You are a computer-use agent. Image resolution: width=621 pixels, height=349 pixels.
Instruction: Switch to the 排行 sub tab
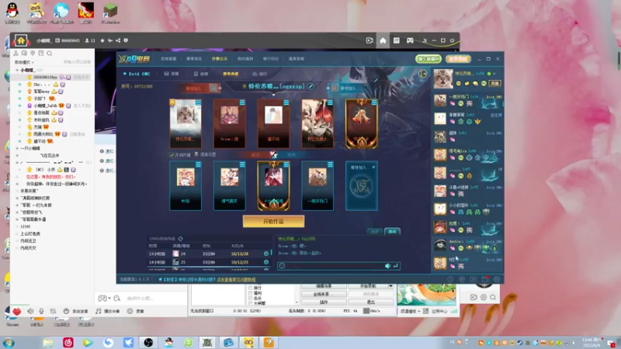pyautogui.click(x=260, y=74)
